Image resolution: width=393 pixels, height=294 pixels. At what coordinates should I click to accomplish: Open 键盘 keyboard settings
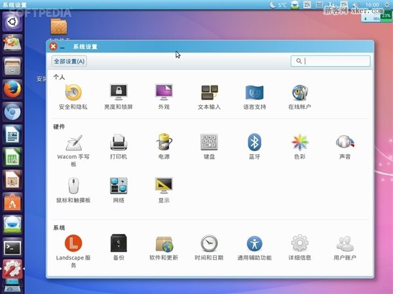click(210, 147)
